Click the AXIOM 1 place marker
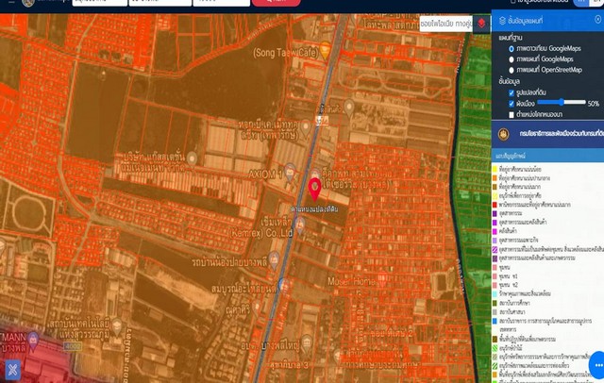The width and height of the screenshot is (604, 383). tap(290, 172)
